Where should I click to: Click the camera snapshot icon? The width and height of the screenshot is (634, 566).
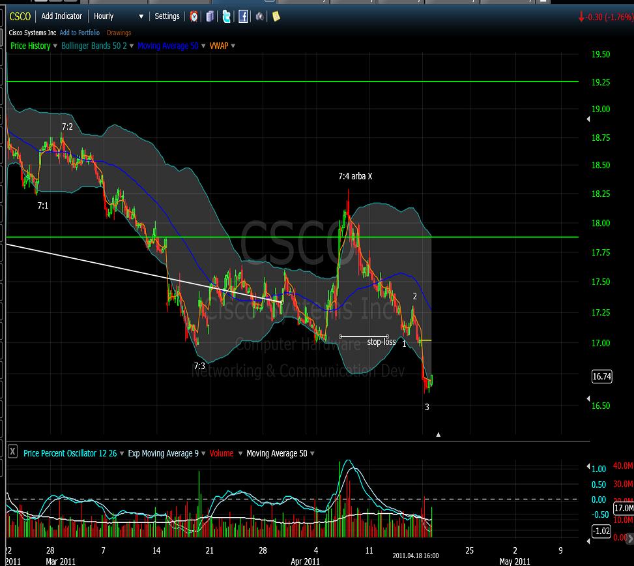[x=260, y=16]
